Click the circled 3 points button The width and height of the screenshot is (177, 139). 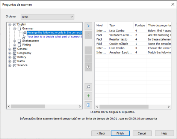[x=88, y=67]
